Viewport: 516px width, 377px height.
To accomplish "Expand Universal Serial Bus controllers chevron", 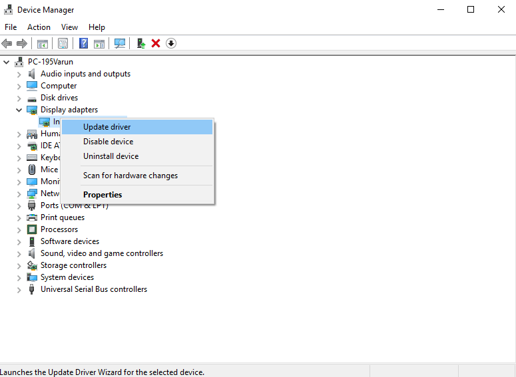I will (19, 290).
